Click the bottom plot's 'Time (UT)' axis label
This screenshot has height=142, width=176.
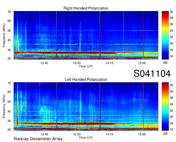pyautogui.click(x=86, y=138)
